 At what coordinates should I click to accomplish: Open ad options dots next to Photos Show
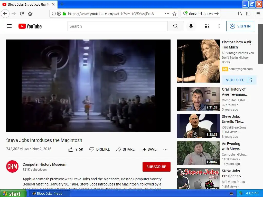coord(251,42)
